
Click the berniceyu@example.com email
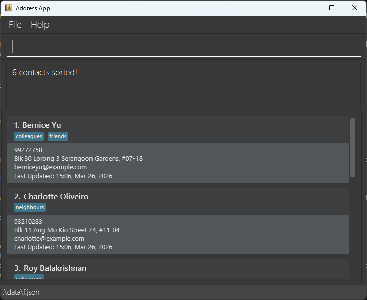pos(51,167)
